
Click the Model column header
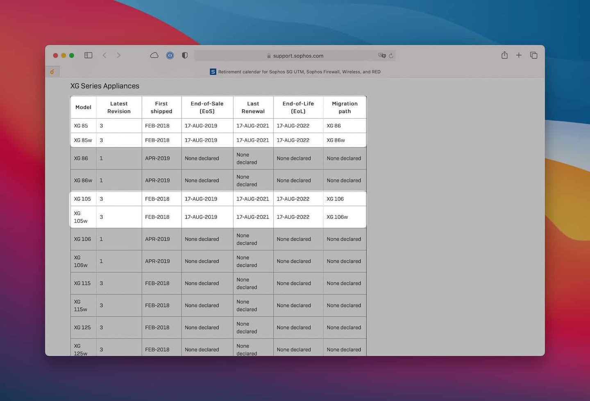tap(83, 107)
